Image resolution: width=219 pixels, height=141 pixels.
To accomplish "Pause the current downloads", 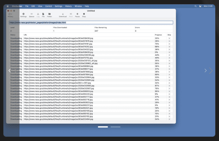I will click(77, 15).
